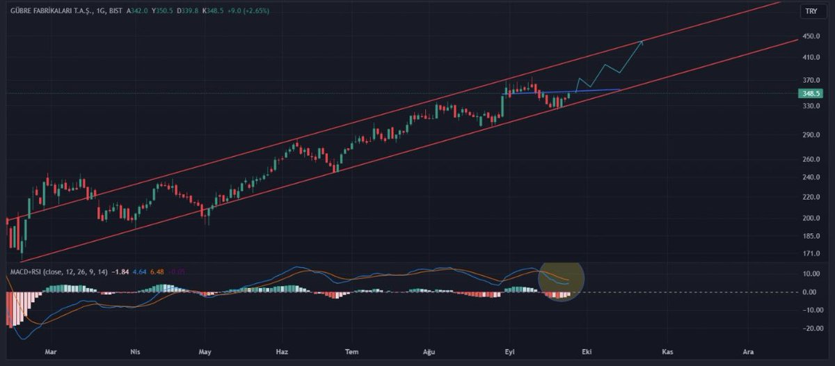Click the 450.0 price axis label
Viewport: 835px width, 366px height.
(813, 38)
